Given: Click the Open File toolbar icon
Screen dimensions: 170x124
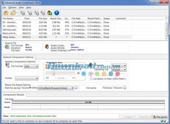Looking at the screenshot, I should [6, 13].
